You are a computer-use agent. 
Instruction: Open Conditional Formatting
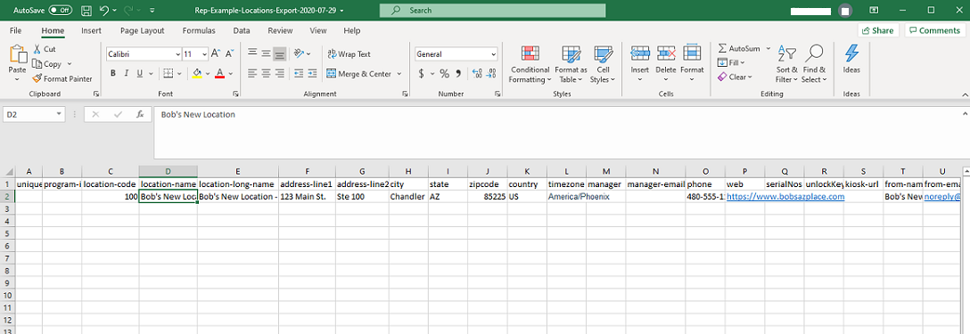point(530,64)
